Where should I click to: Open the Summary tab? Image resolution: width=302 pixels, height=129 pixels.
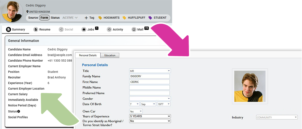tap(16, 29)
